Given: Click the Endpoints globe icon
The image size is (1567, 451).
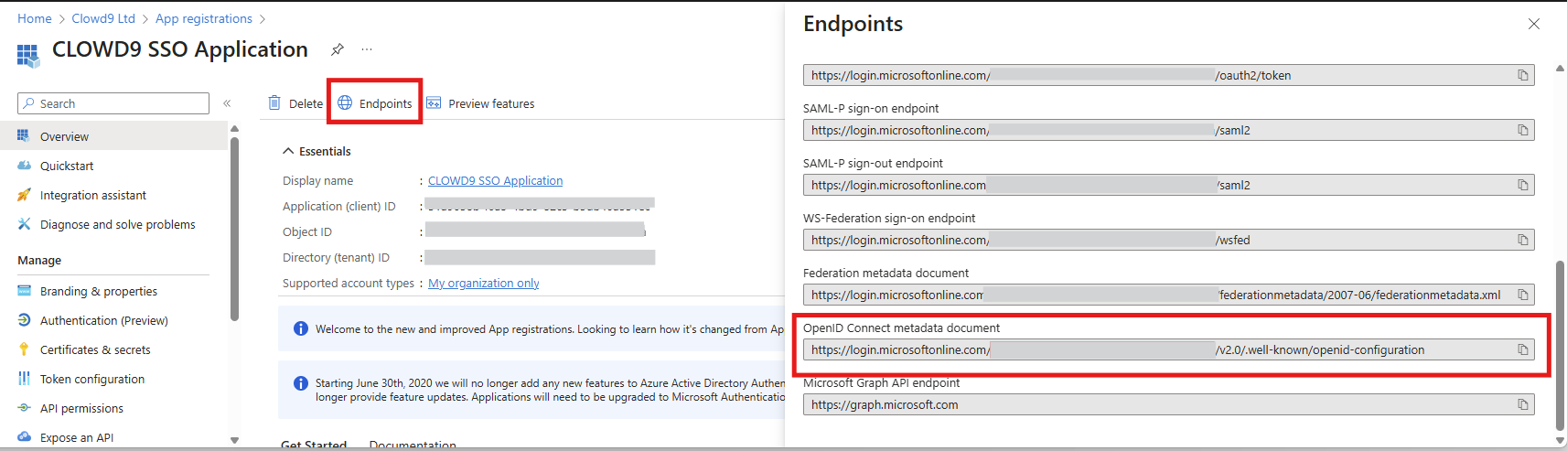Looking at the screenshot, I should 345,103.
